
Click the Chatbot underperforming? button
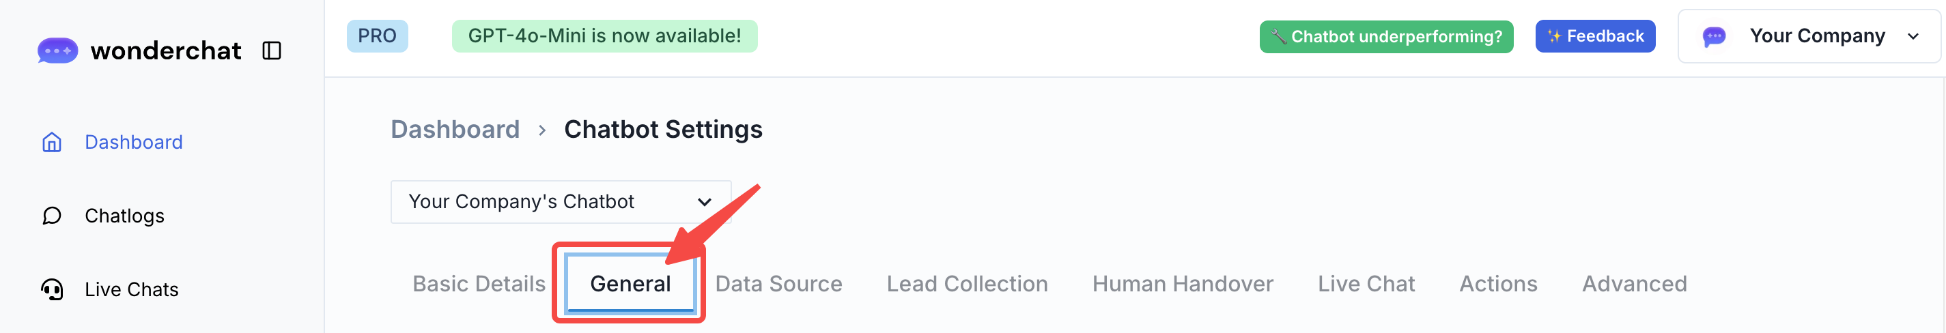(1385, 36)
